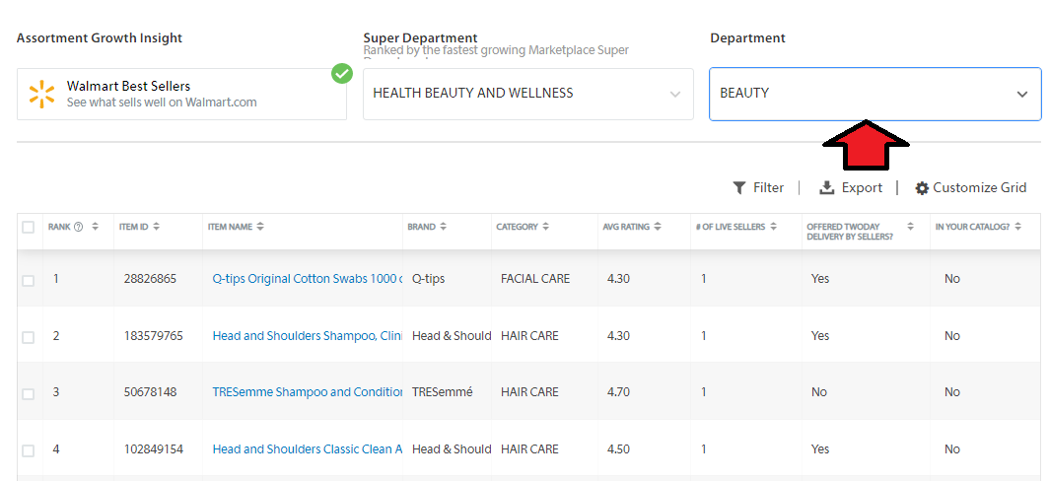Click live sellers count for rank 2
Image resolution: width=1049 pixels, height=481 pixels.
pos(704,336)
